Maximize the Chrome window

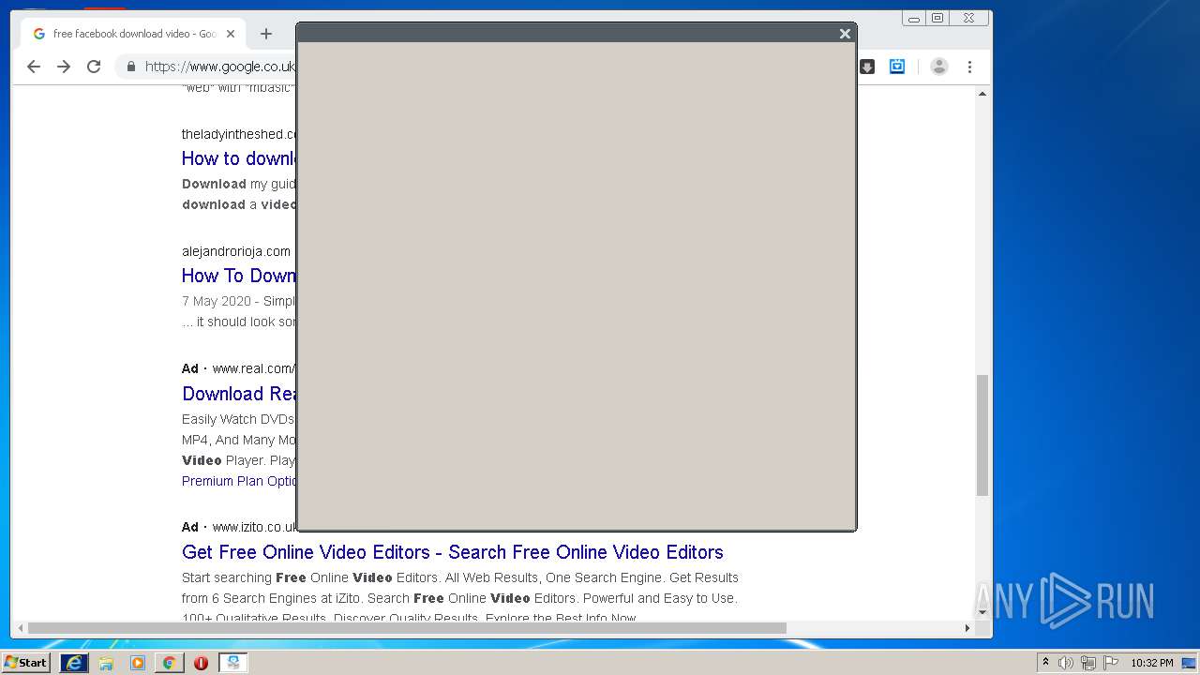pos(937,18)
